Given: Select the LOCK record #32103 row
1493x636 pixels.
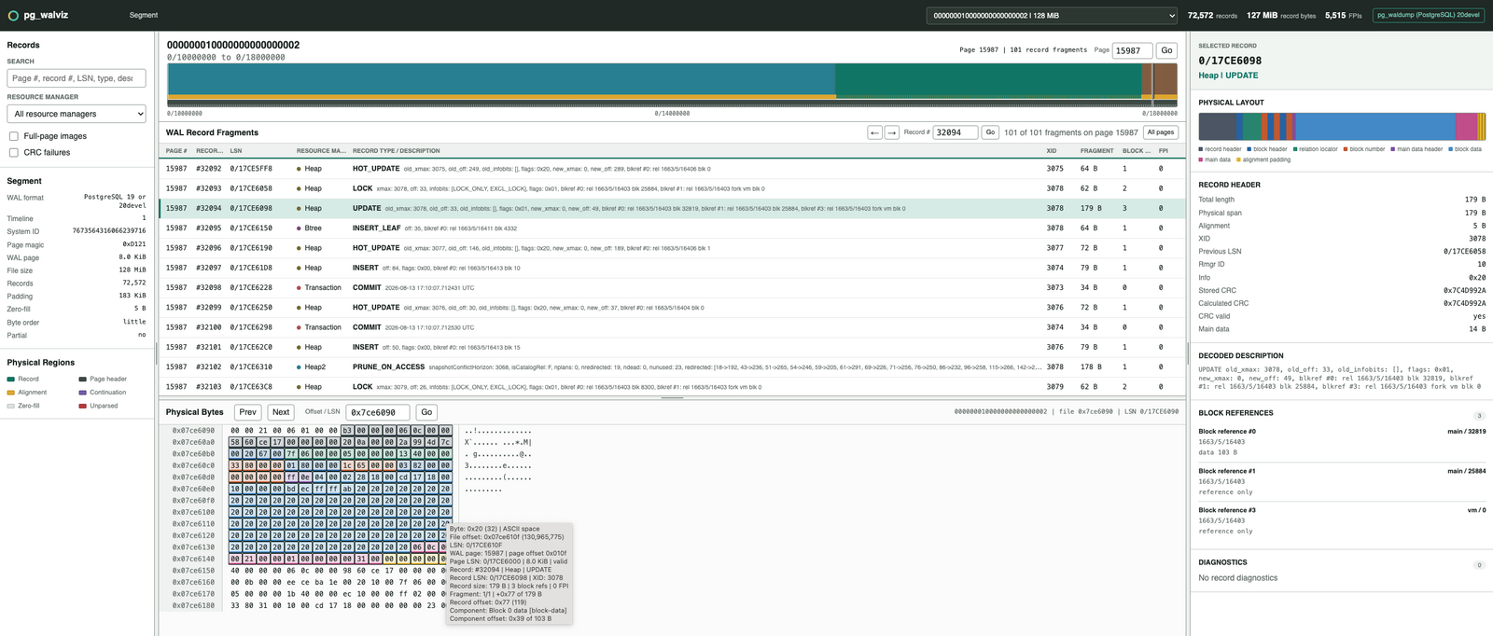Looking at the screenshot, I should tap(672, 386).
